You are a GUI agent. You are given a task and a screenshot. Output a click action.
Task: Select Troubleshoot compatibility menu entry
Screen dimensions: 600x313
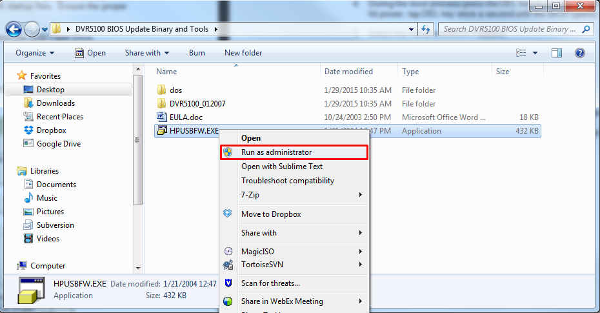[x=288, y=181]
